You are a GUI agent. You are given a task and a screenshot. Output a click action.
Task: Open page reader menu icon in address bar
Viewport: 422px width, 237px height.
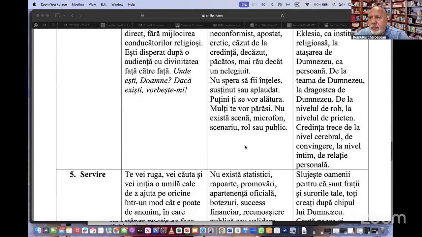[142, 15]
